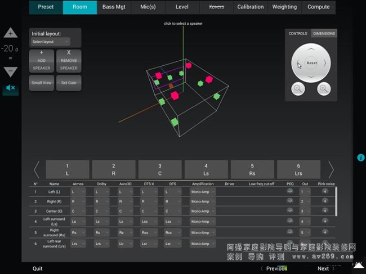Increase volume with the up arrow
The image size is (366, 274).
click(11, 33)
